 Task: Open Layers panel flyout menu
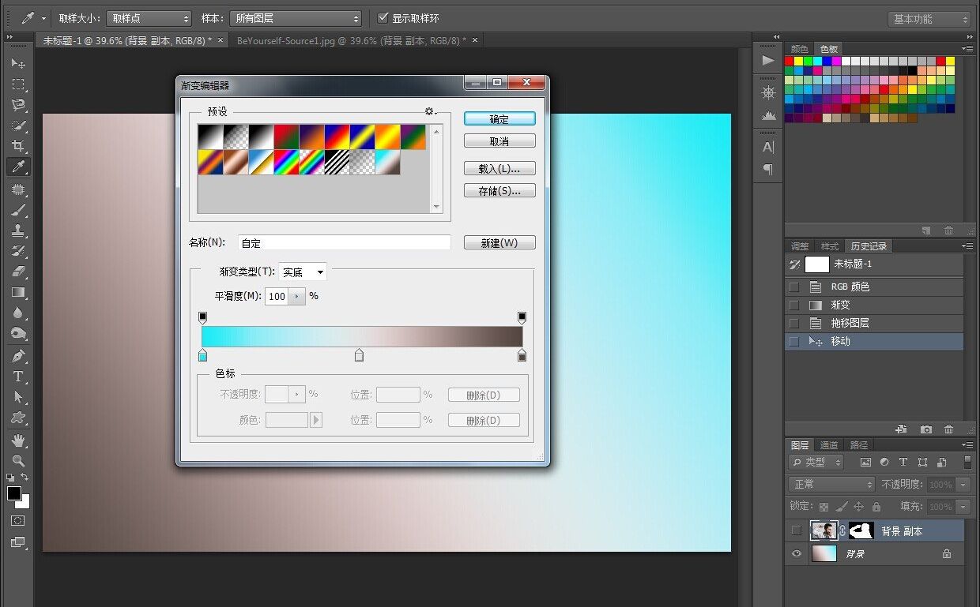(x=967, y=445)
